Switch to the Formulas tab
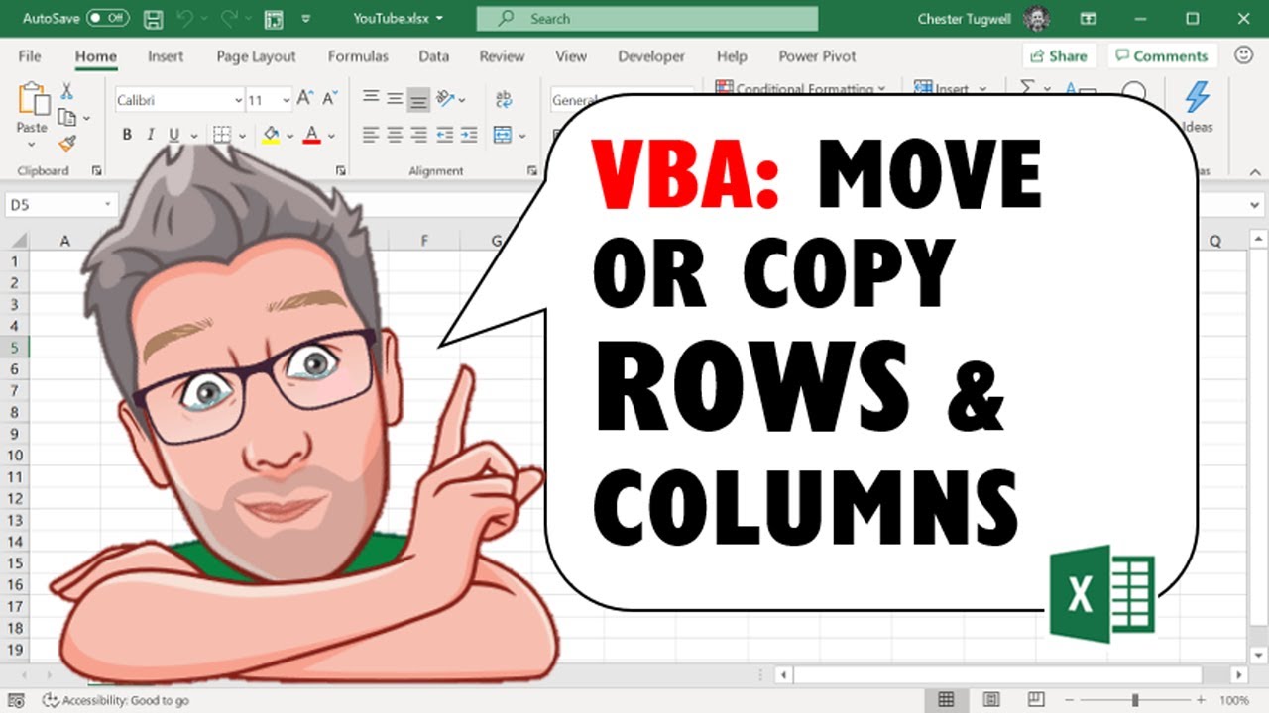 point(358,56)
